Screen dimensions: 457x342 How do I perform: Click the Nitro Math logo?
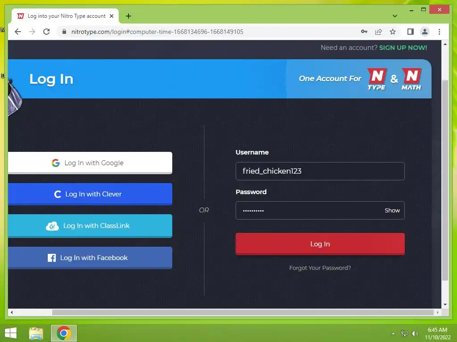[411, 79]
